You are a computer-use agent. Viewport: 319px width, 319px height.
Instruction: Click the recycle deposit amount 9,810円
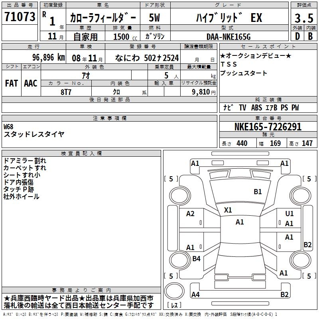(x=204, y=92)
